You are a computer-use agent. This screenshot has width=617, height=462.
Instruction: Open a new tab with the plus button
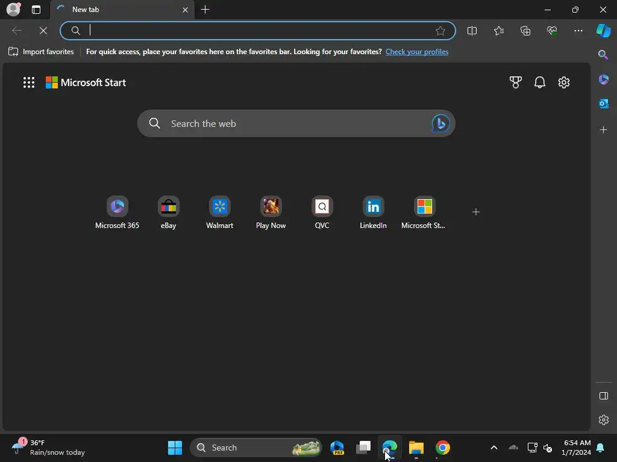click(x=205, y=10)
